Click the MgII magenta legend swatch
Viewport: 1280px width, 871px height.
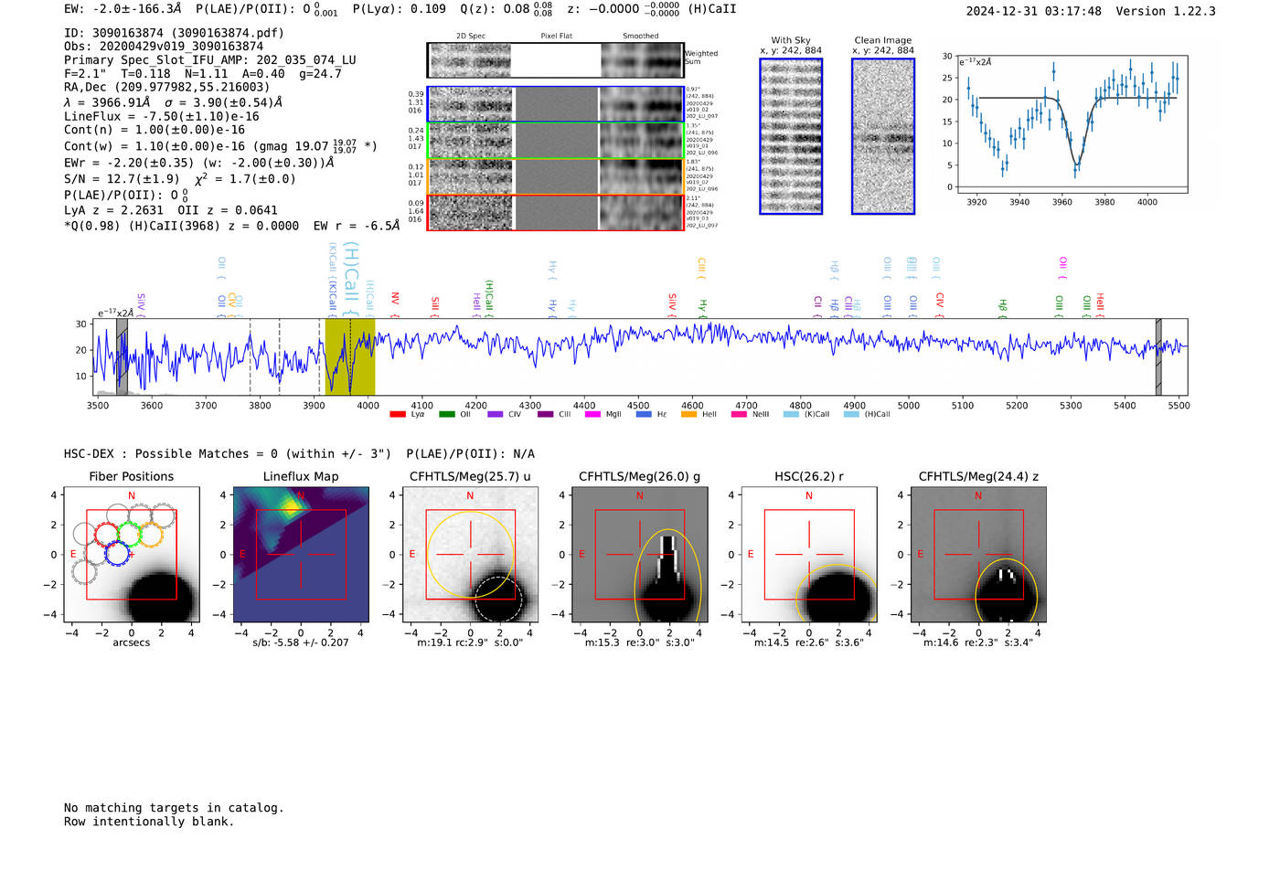point(593,414)
